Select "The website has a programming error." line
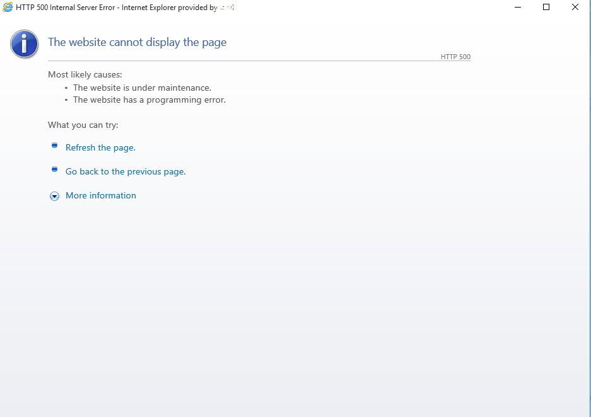 [x=149, y=100]
